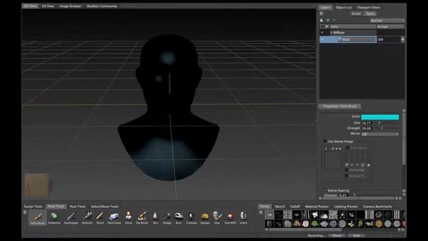Viewport: 428px width, 241px height.
Task: Select the Invert tool
Action: click(243, 218)
